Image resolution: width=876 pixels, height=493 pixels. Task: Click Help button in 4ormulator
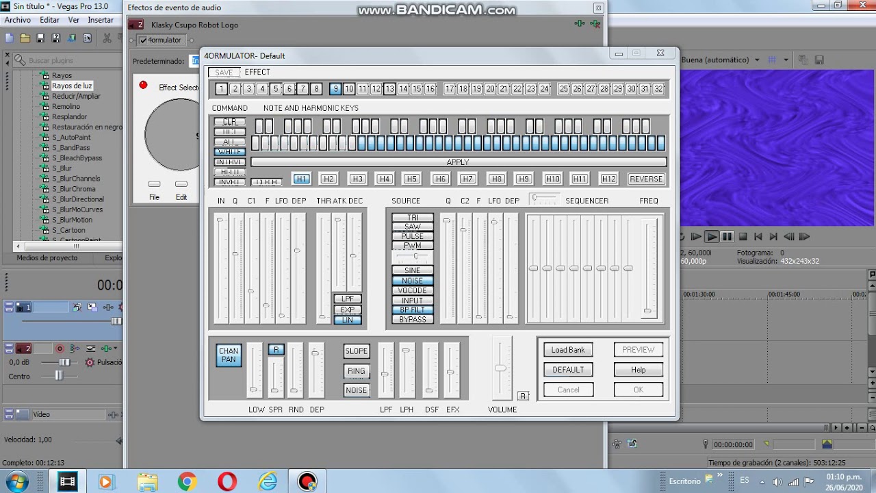tap(638, 370)
